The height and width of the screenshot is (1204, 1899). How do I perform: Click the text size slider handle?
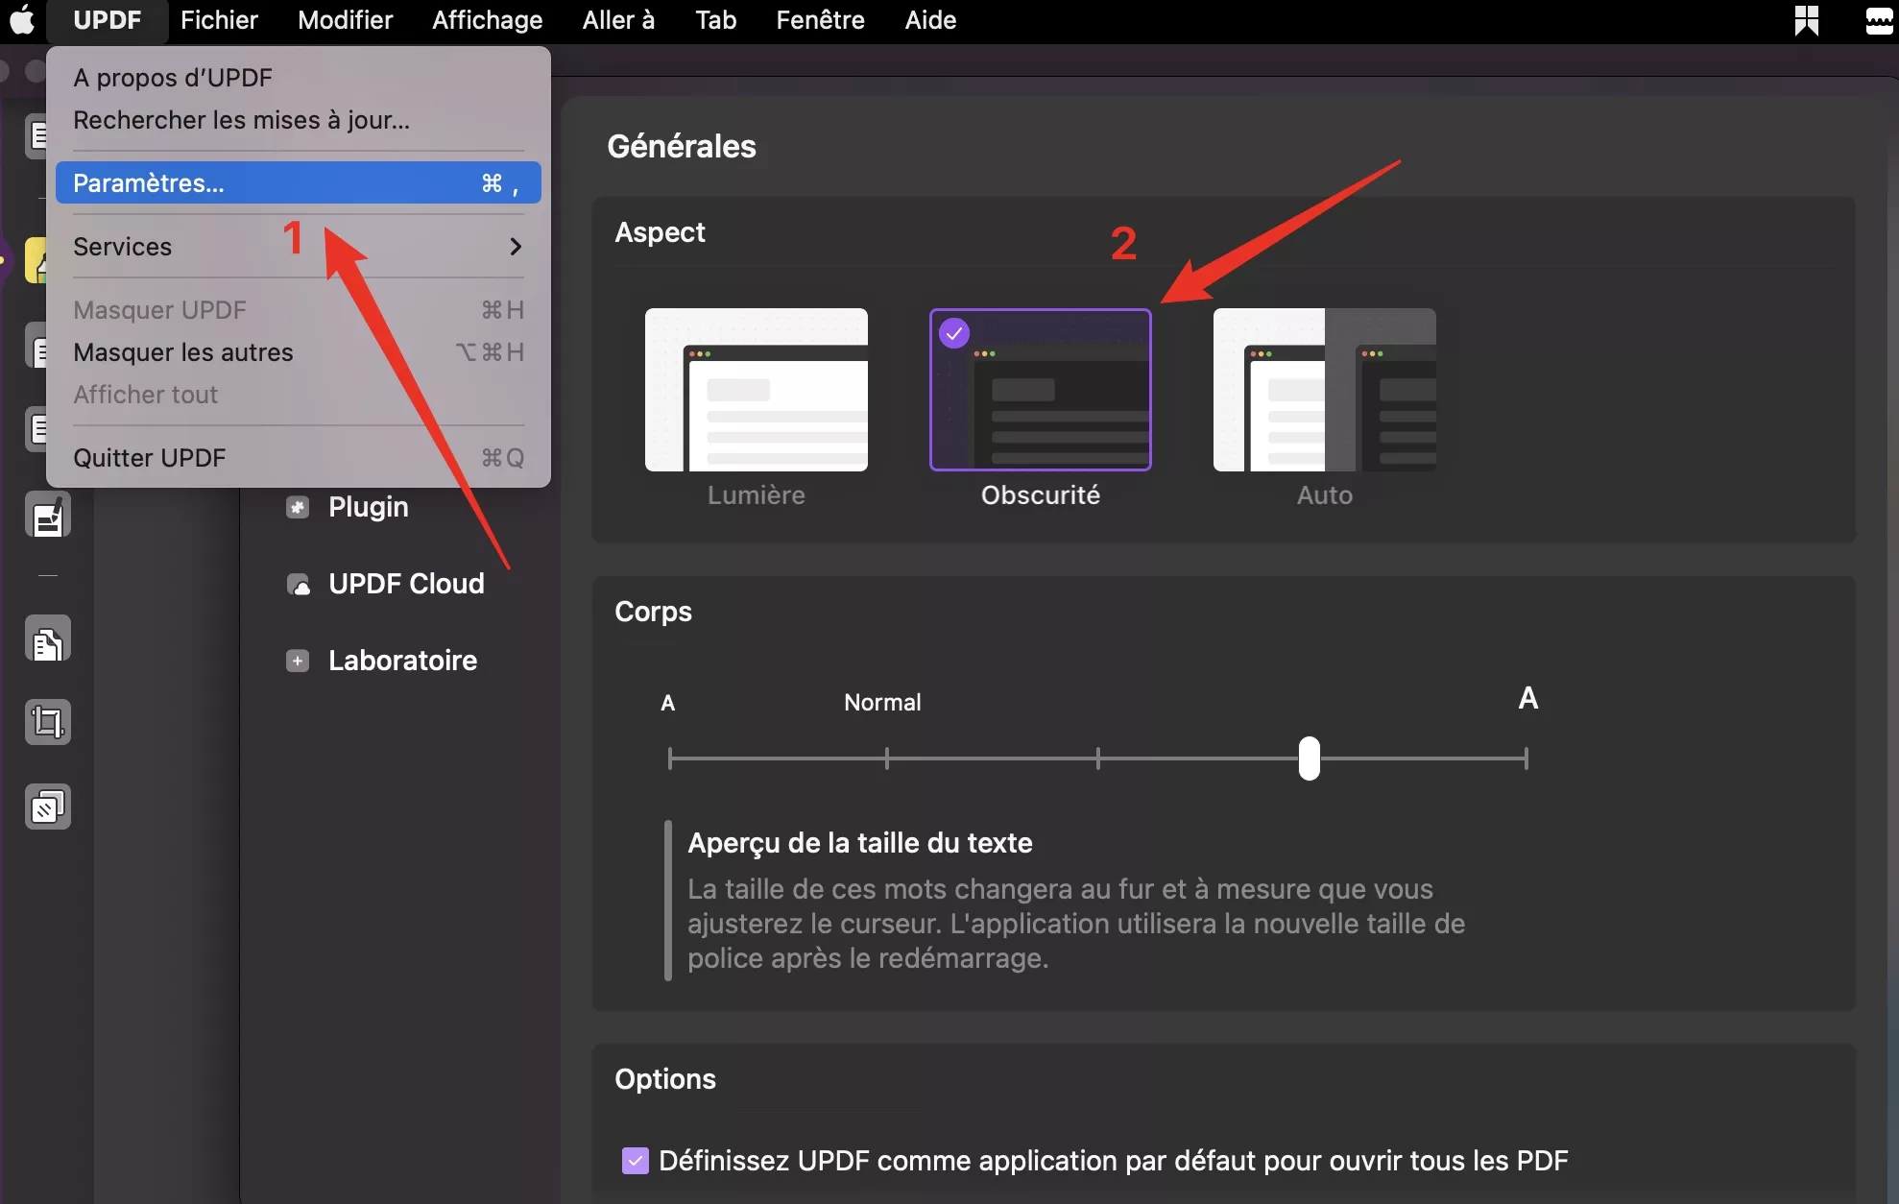tap(1310, 759)
